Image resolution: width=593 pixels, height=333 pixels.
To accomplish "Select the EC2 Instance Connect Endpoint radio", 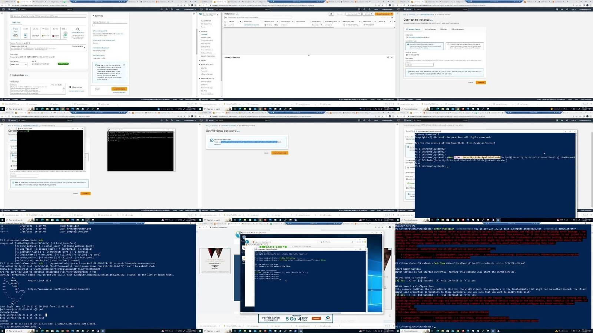I will pyautogui.click(x=448, y=44).
